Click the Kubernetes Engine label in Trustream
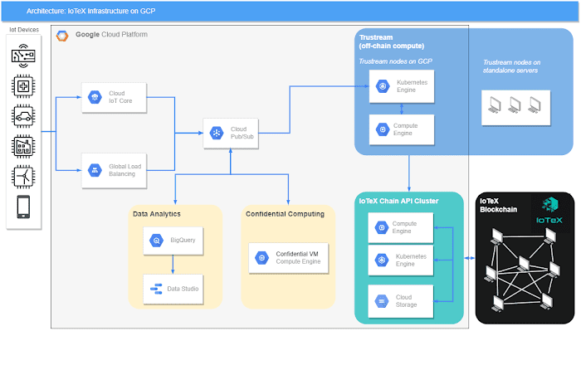This screenshot has height=365, width=581. (x=412, y=86)
